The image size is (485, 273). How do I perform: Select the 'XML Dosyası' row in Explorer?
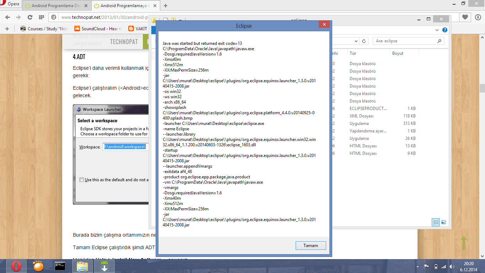click(x=361, y=116)
